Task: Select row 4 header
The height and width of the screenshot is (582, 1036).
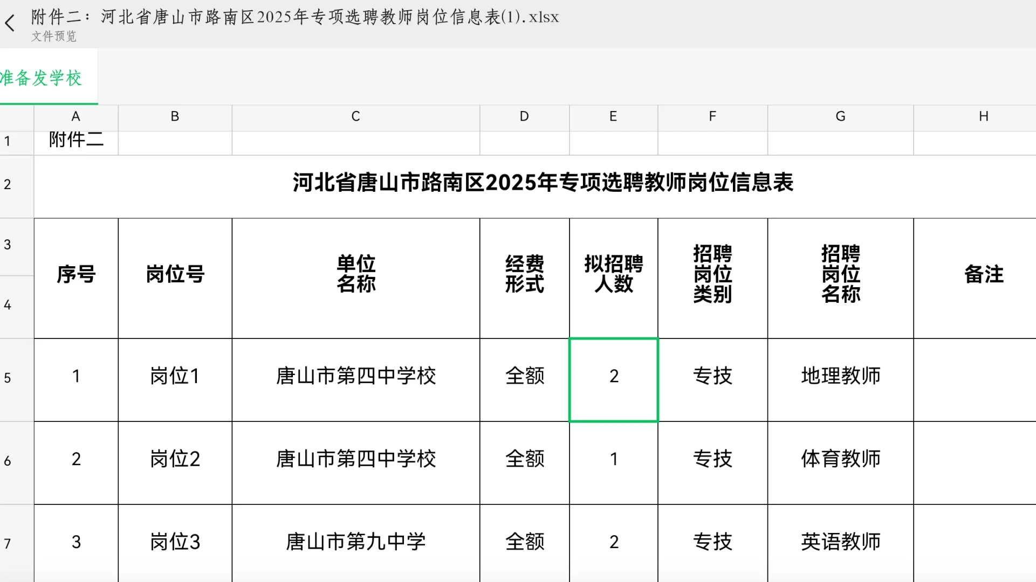Action: point(17,307)
